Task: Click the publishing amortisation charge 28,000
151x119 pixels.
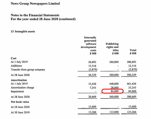Action: [x=115, y=87]
